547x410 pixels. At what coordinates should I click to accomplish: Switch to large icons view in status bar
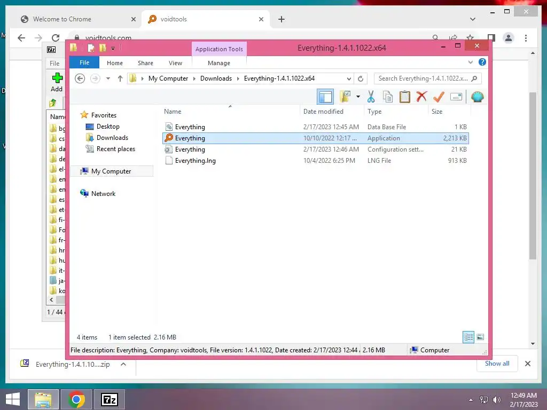point(480,337)
